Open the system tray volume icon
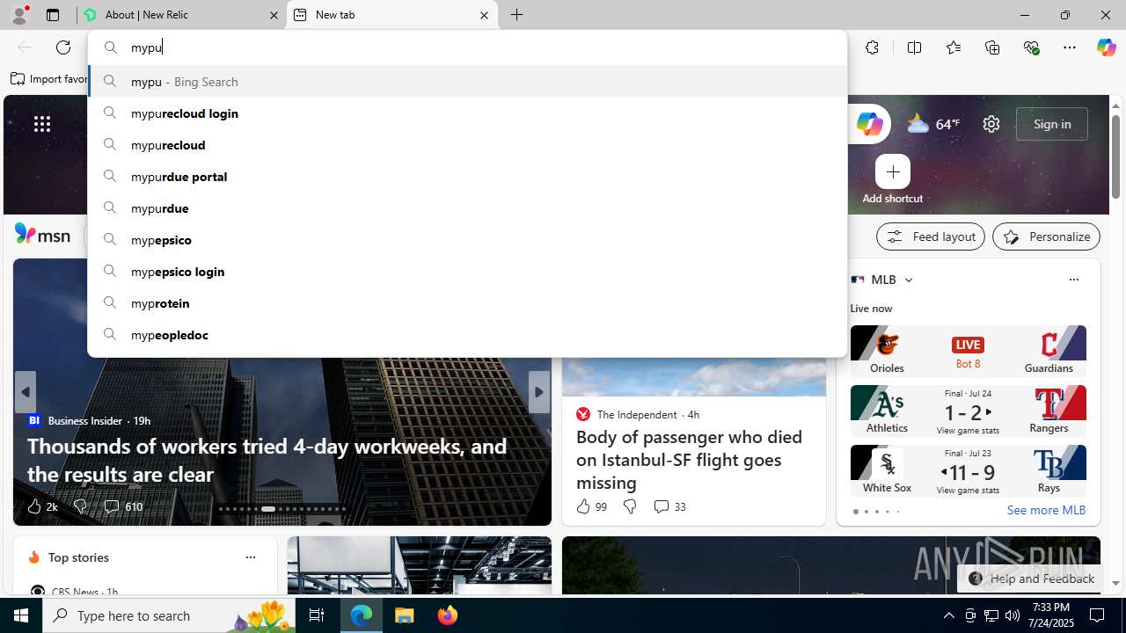1126x633 pixels. [1012, 615]
